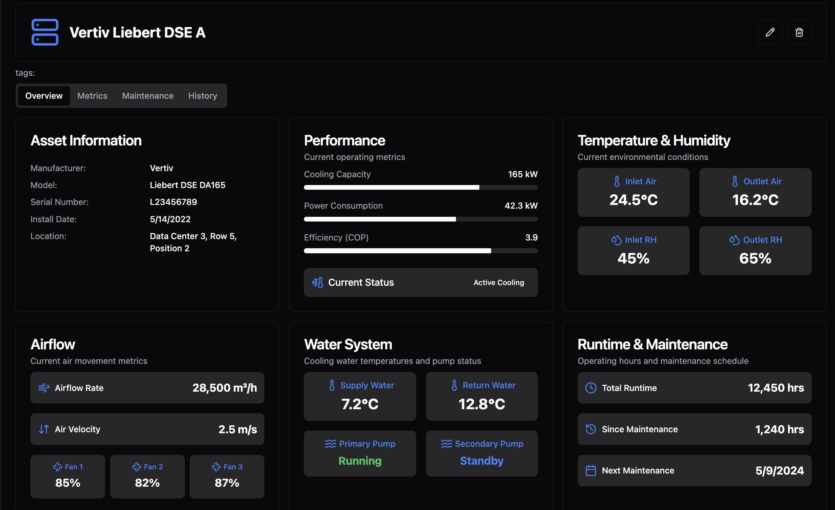835x510 pixels.
Task: Click the 12,450 hrs total runtime value
Action: pyautogui.click(x=776, y=388)
